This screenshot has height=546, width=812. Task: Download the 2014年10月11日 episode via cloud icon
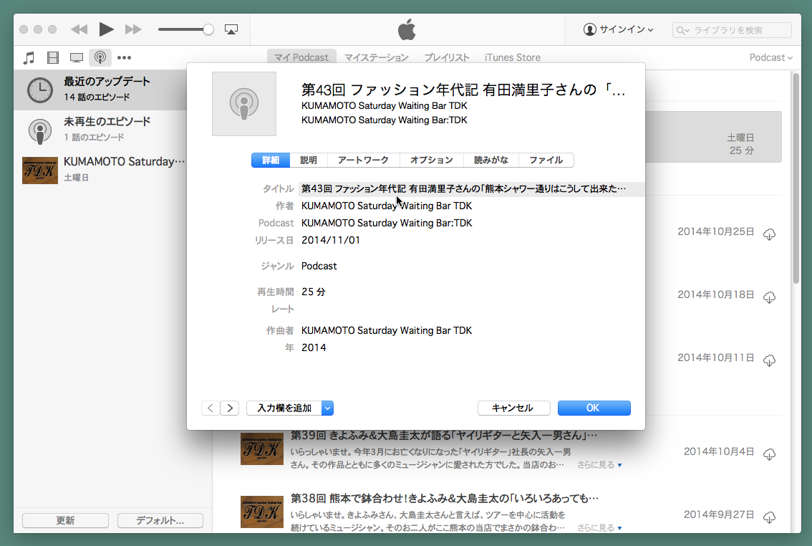click(x=770, y=360)
